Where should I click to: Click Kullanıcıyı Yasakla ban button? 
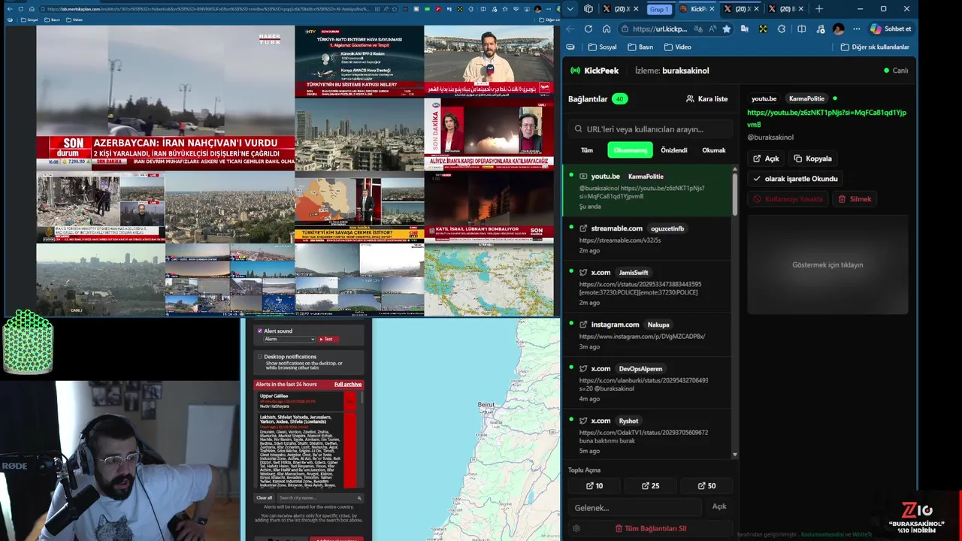(788, 199)
